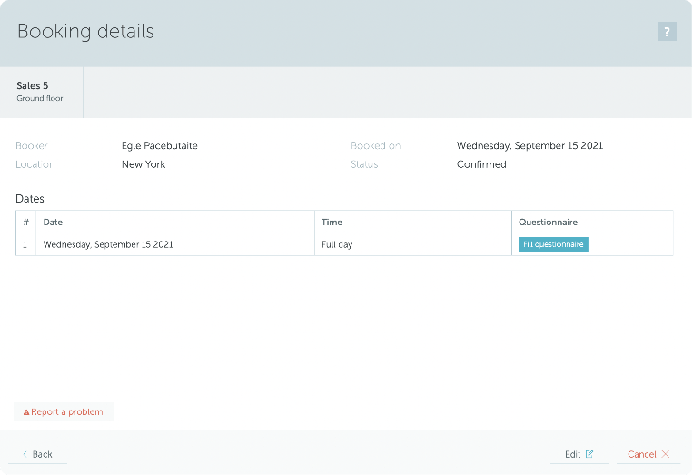Report a problem with this booking

(x=64, y=411)
